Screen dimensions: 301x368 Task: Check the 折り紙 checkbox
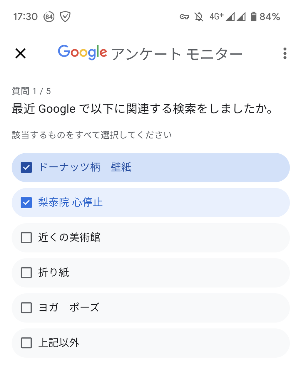point(26,273)
